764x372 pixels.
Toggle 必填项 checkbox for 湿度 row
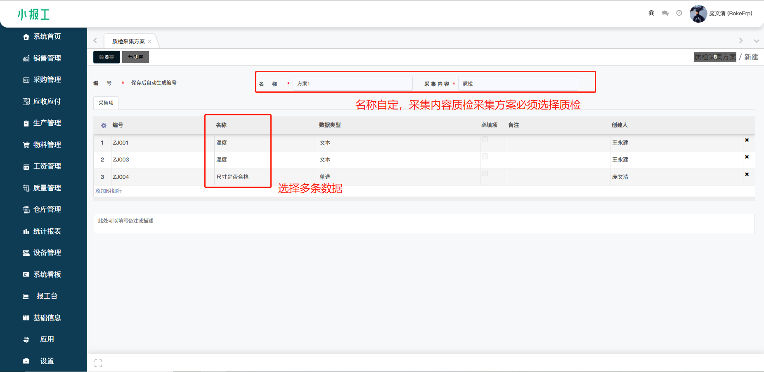pos(485,157)
